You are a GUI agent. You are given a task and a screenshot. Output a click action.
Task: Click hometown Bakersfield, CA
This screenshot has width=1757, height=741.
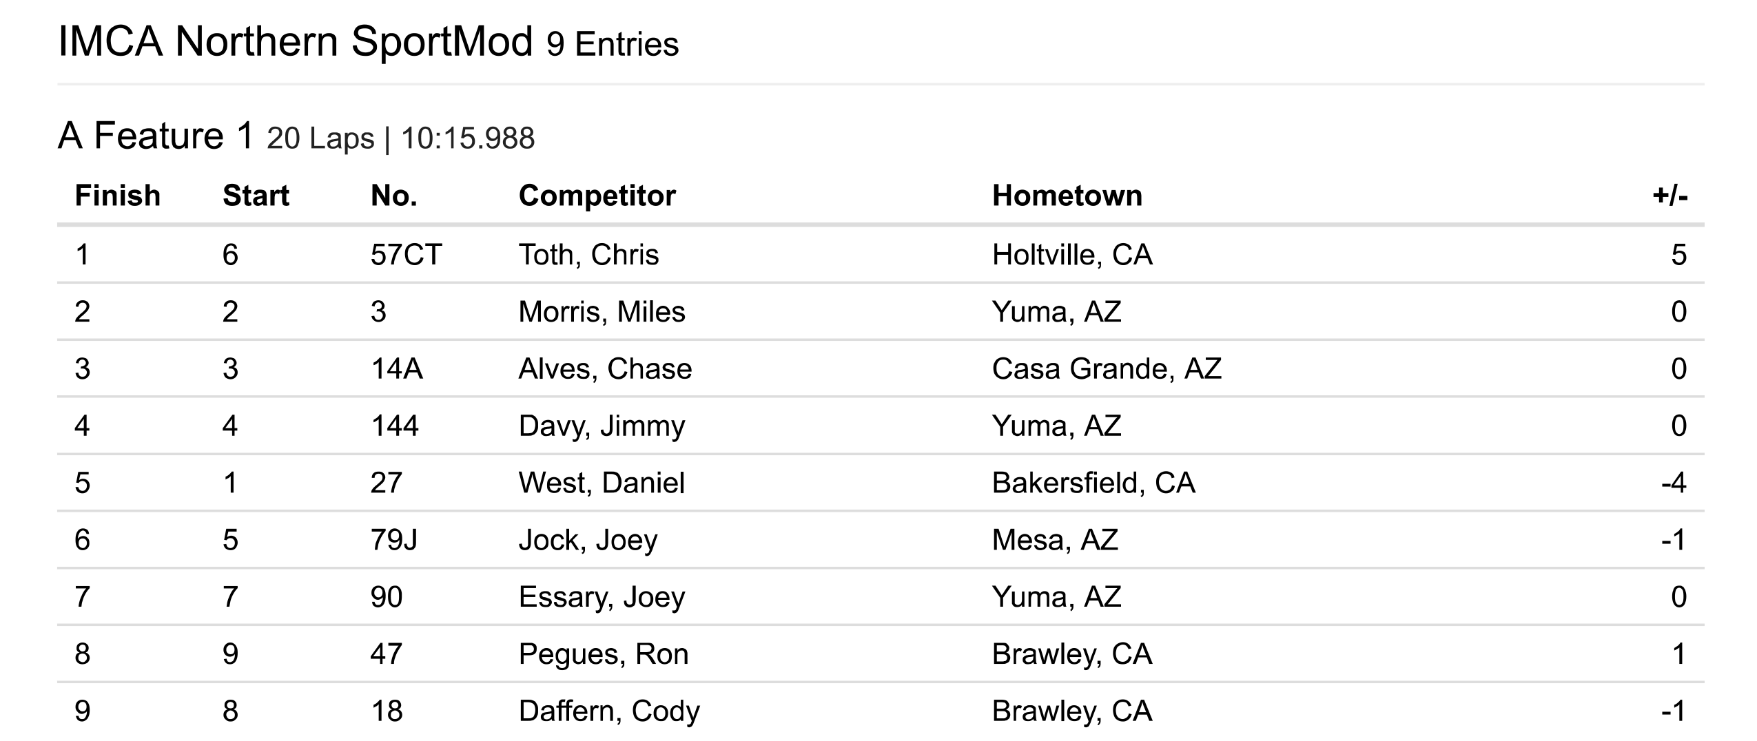coord(1093,483)
